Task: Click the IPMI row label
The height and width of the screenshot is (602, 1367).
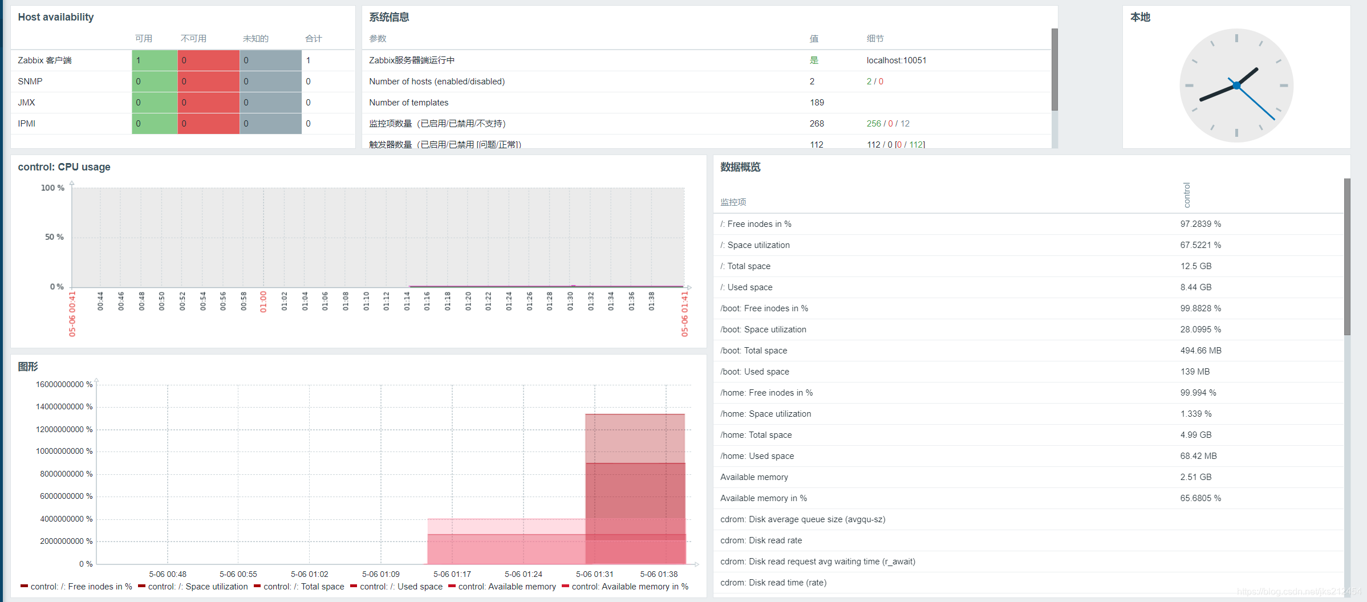Action: point(26,124)
